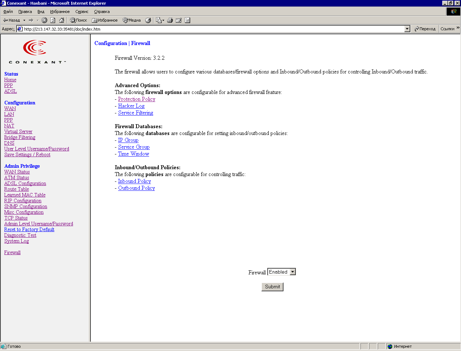Viewport: 461px width, 351px height.
Task: Open the ADSL status link
Action: click(10, 91)
